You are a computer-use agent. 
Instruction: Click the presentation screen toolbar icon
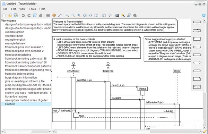click(x=110, y=15)
